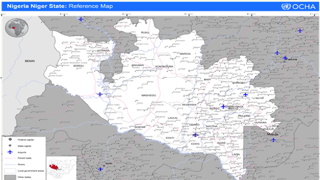320x180 pixels.
Task: Select the Local government areas white swatch
Action: 9,170
